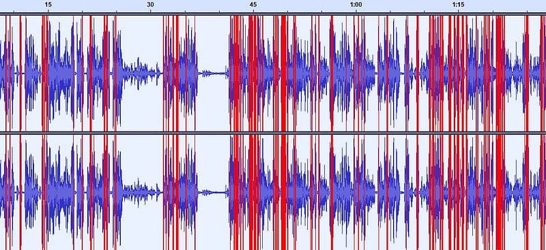Click the thick red clipping band just after 45, upper channel
Screen dimensions: 546x250
(254, 74)
